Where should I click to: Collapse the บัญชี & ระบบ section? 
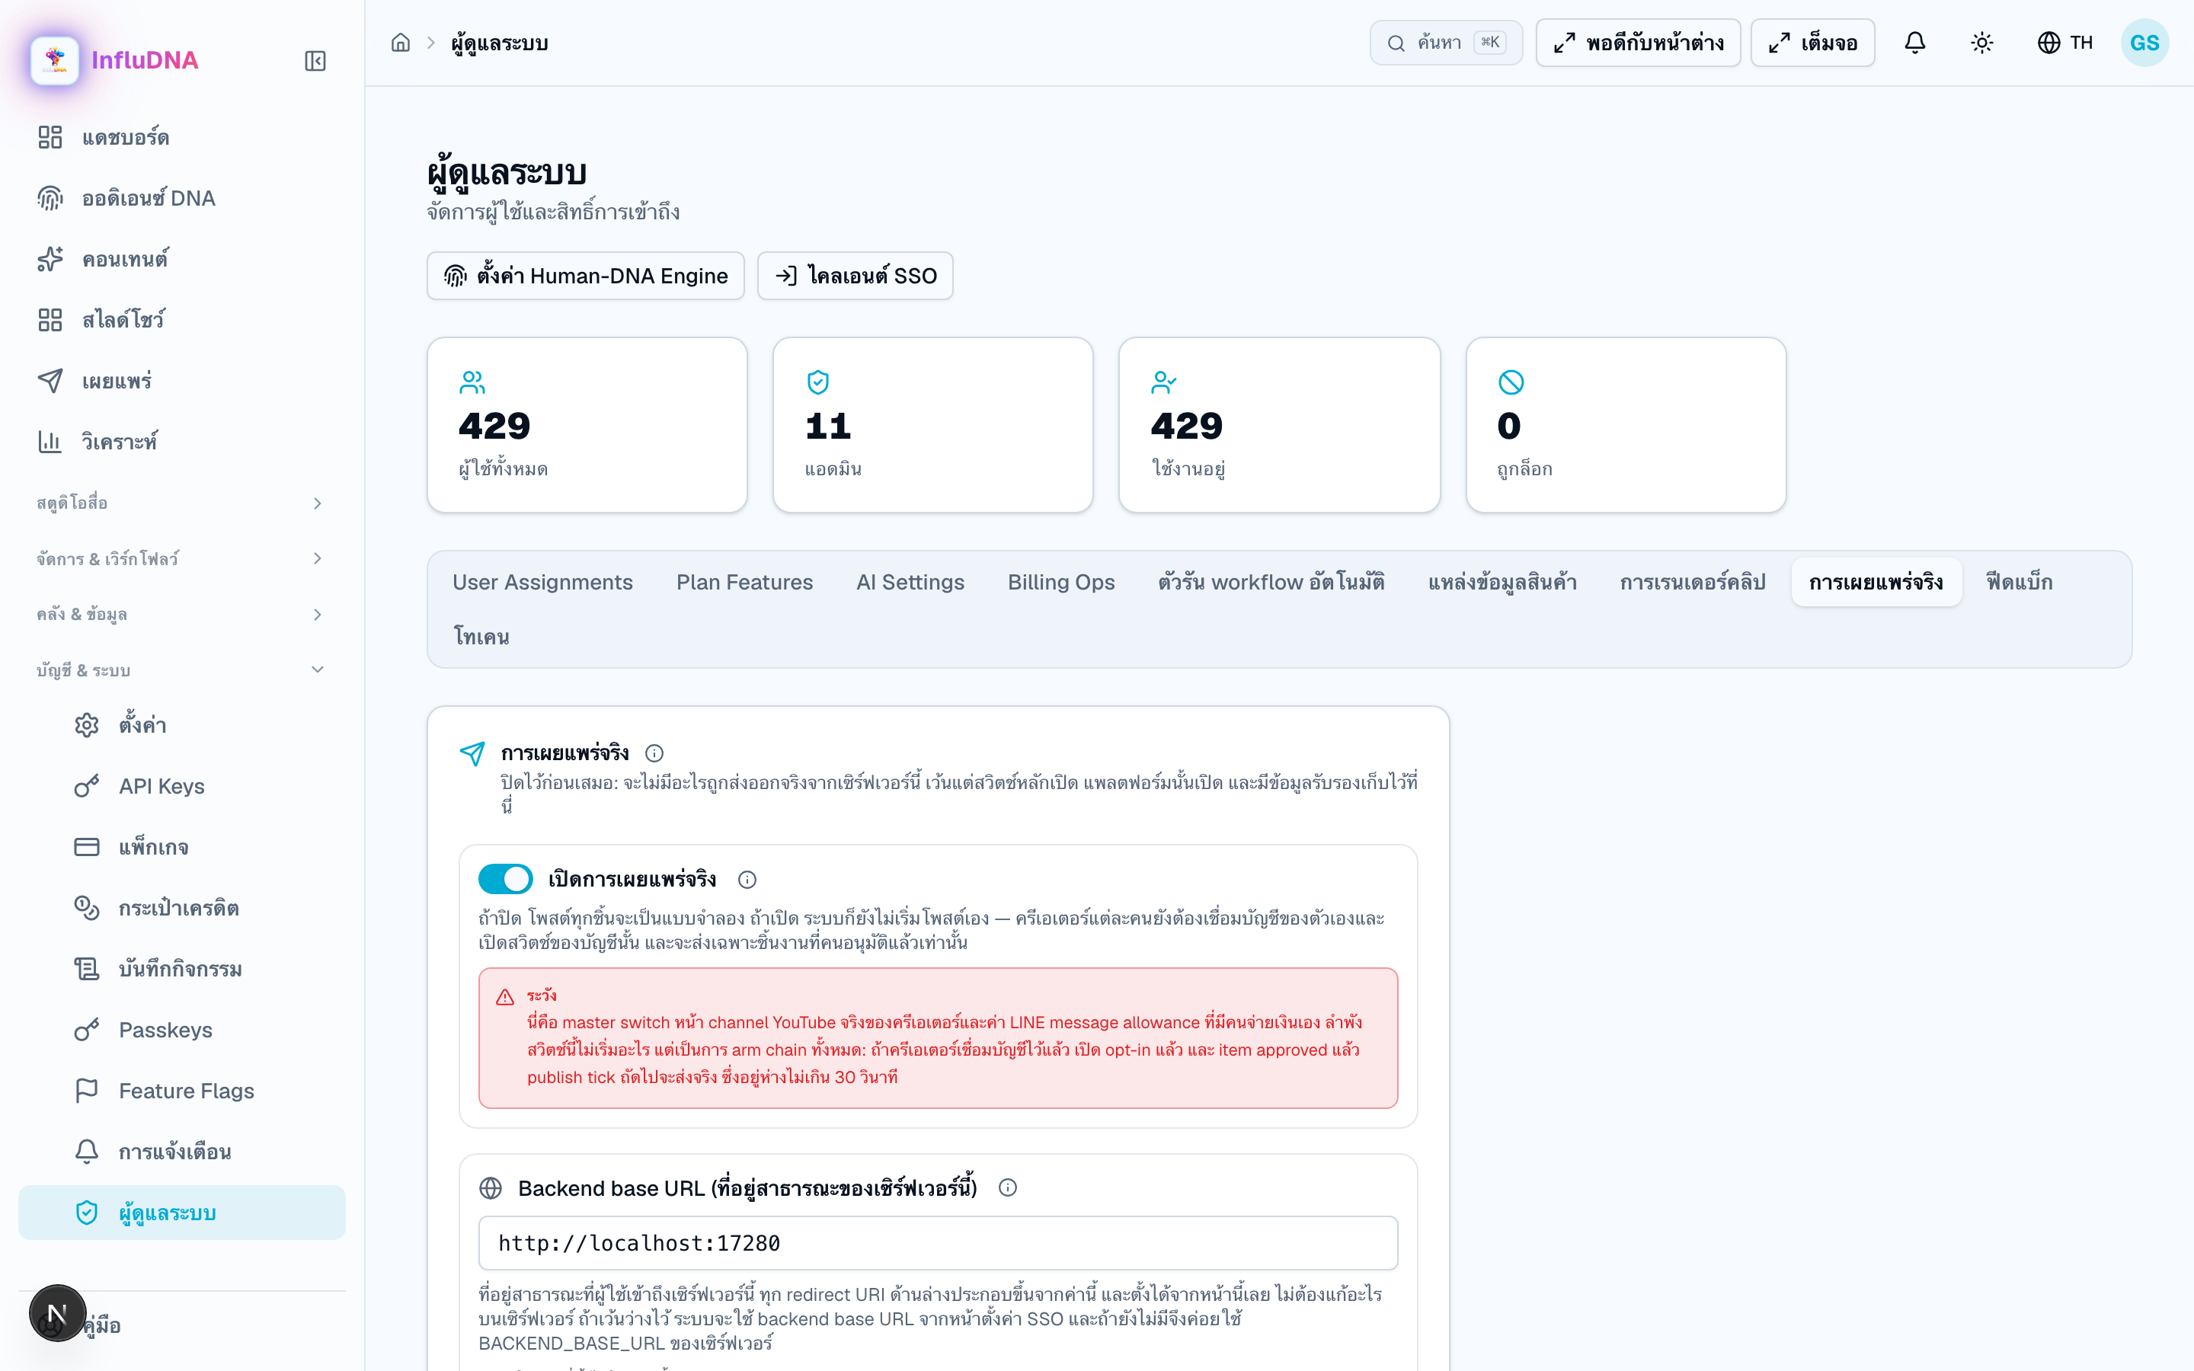180,670
